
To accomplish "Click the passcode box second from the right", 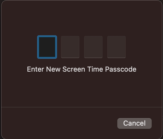I will pyautogui.click(x=93, y=47).
